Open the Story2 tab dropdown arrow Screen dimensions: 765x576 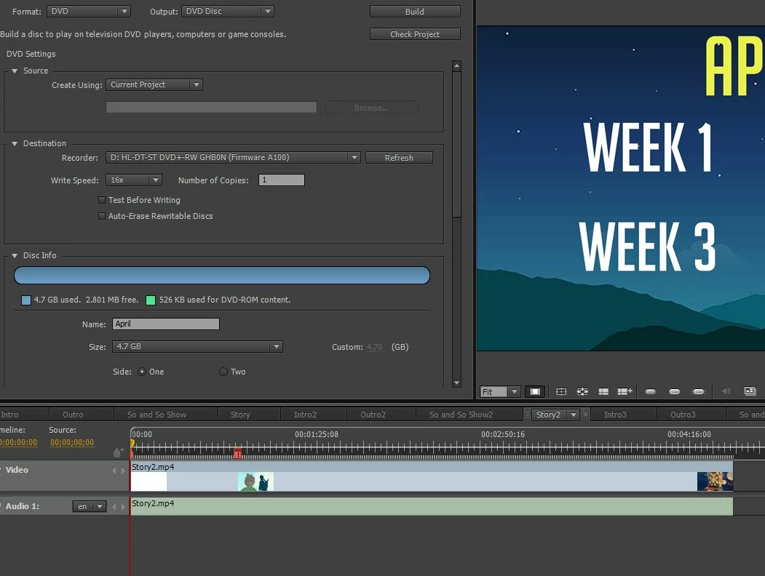[574, 415]
